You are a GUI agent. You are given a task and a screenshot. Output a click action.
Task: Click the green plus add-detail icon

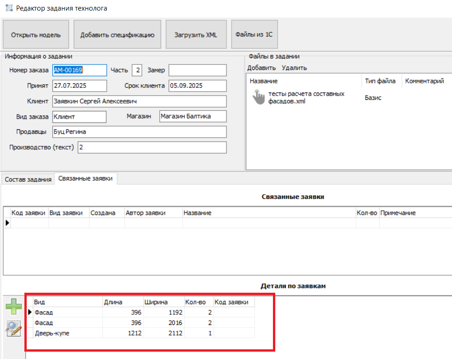pos(13,307)
